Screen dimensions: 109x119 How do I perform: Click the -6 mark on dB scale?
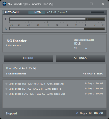tap(85, 25)
